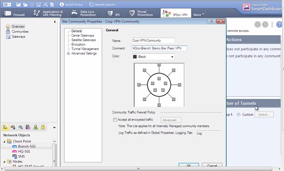The width and height of the screenshot is (284, 171).
Task: Open Satellite Gateways properties page
Action: pos(83,40)
